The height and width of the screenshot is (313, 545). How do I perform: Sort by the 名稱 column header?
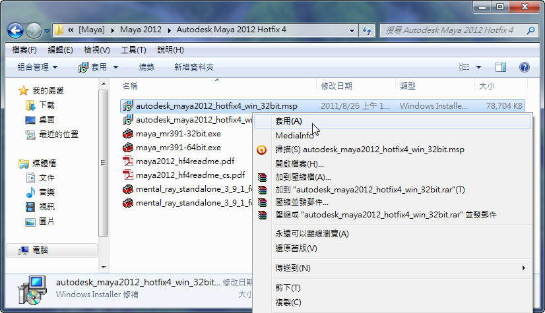click(130, 86)
